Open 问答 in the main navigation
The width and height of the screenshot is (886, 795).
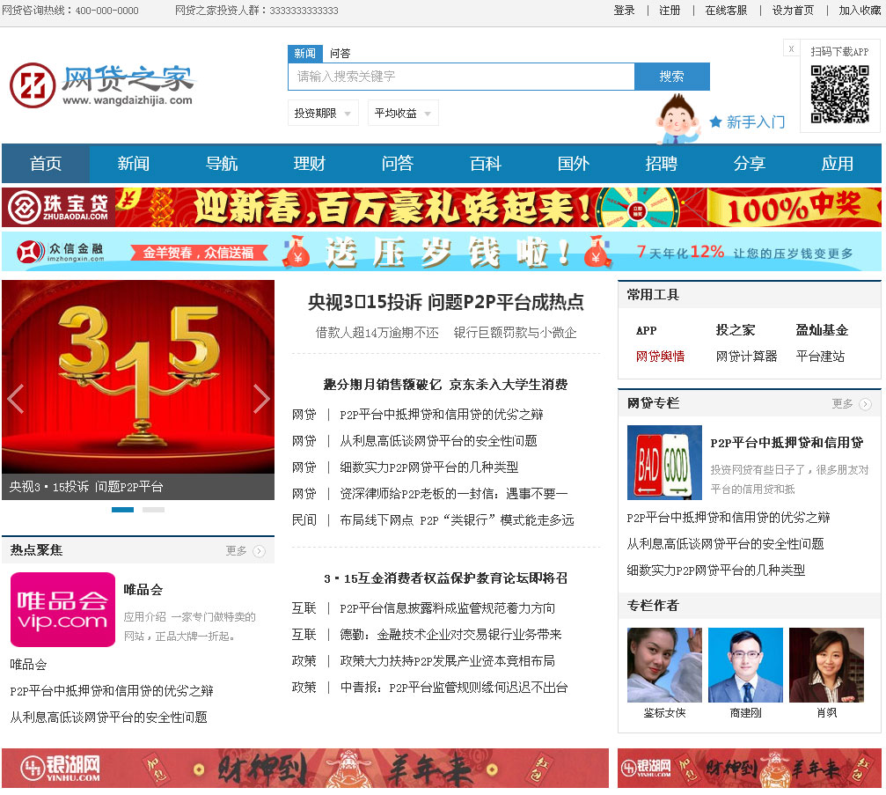[397, 164]
